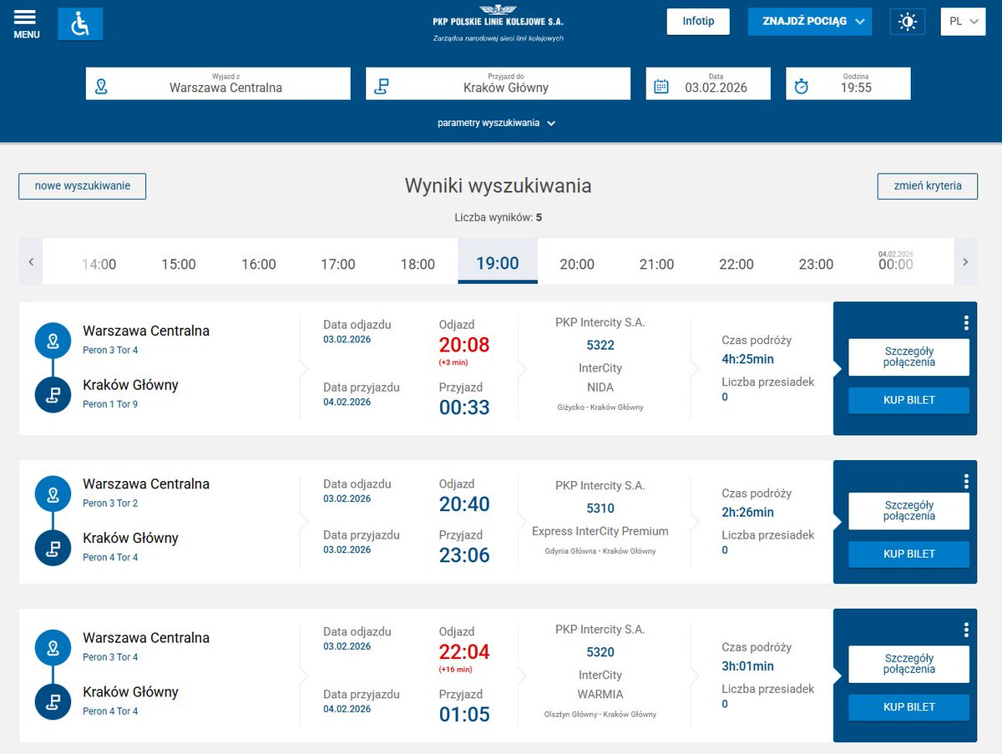Click departure station icon for train 5322
Screen dimensions: 1002x754
(53, 341)
